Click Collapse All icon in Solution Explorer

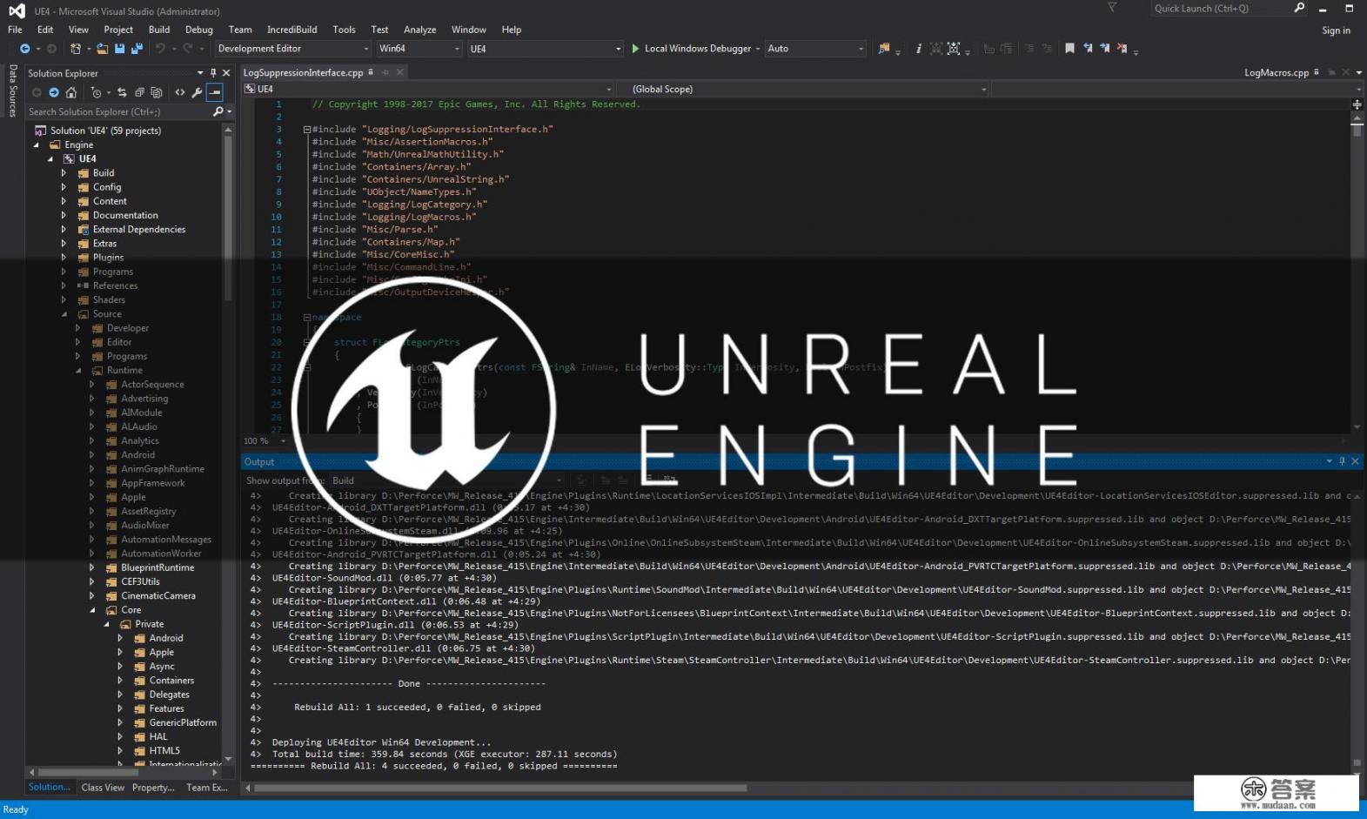point(139,92)
